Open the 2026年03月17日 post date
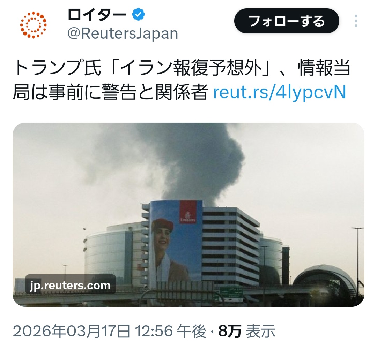Screen dimensions: 377x350 coord(72,331)
